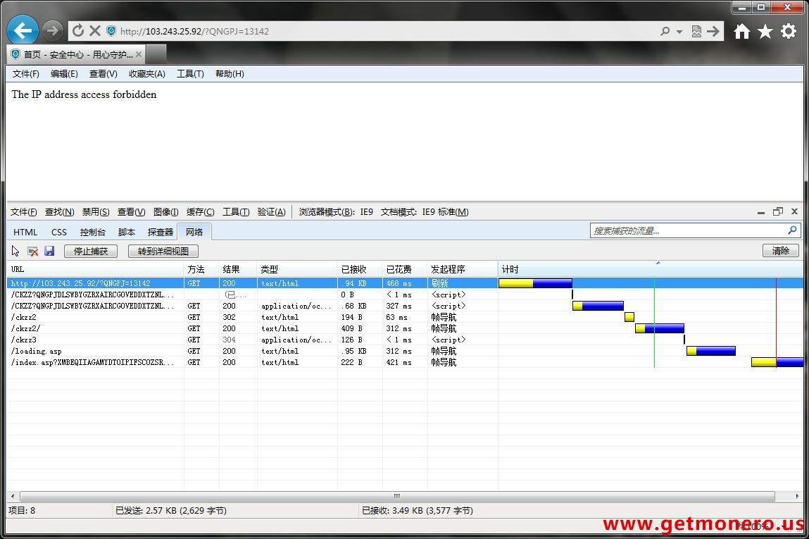
Task: Open the 文档模式 IE9 标准 dropdown menu
Action: tap(424, 212)
